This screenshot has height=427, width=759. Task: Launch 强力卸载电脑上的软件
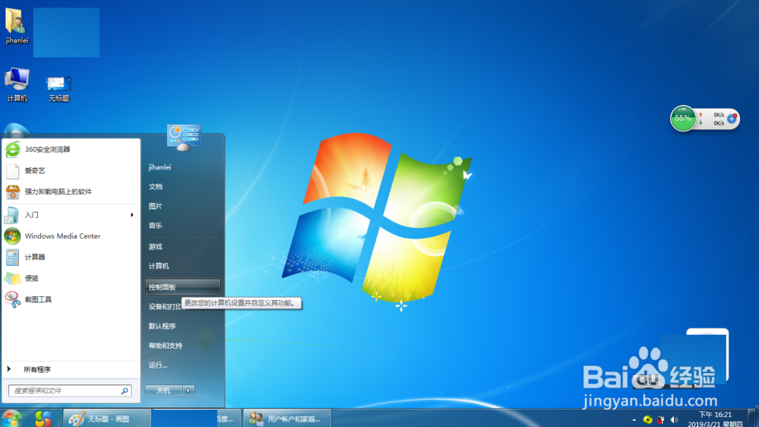[x=71, y=191]
